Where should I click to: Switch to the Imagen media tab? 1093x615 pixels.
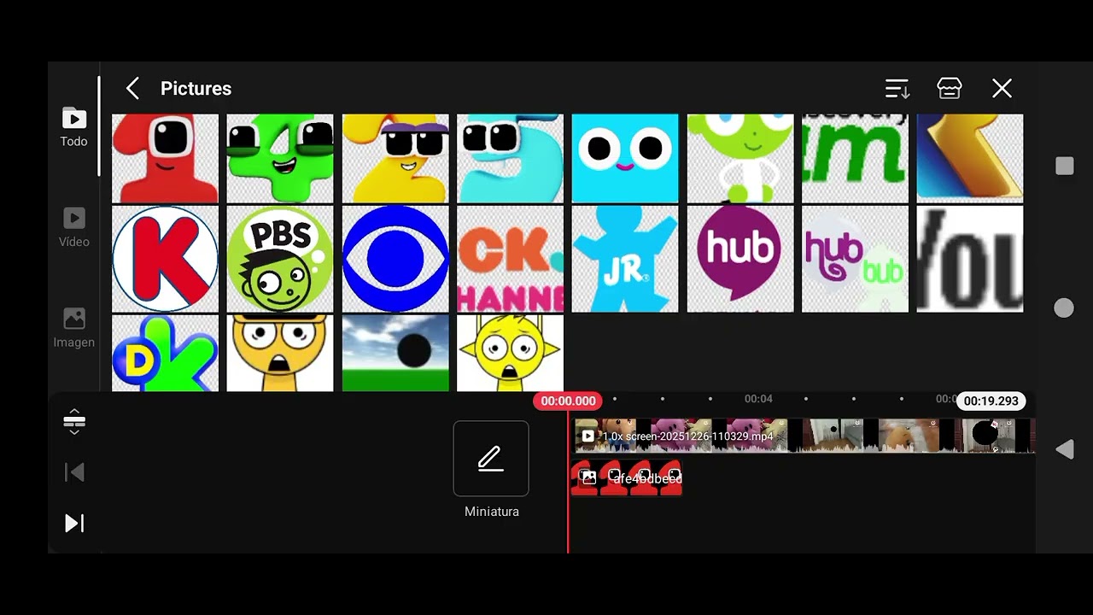(73, 328)
